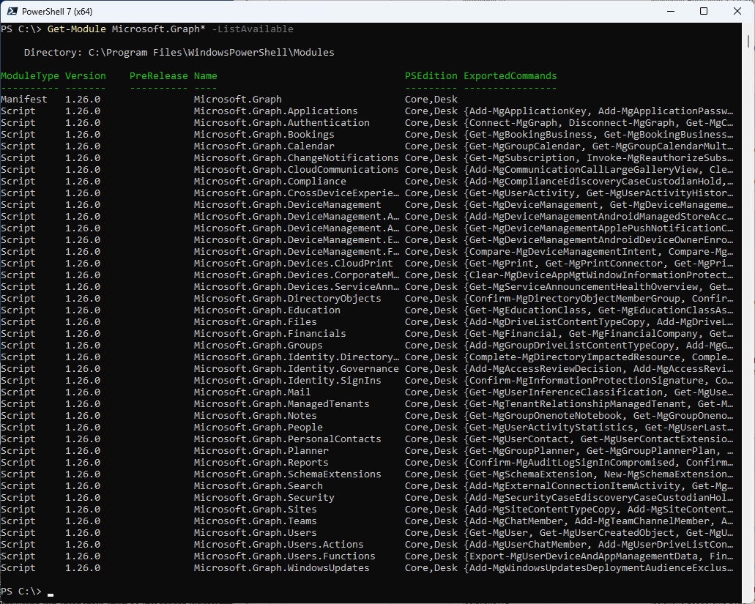Image resolution: width=755 pixels, height=604 pixels.
Task: Click the ModuleType column header
Action: (x=30, y=76)
